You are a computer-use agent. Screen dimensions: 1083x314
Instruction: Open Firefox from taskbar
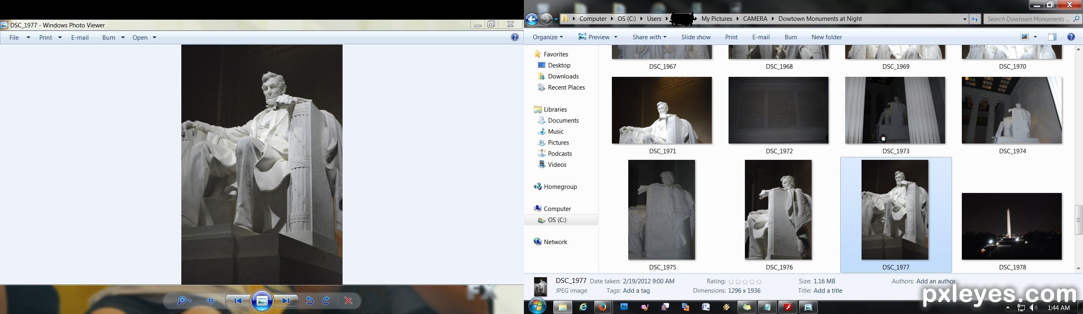click(x=603, y=307)
